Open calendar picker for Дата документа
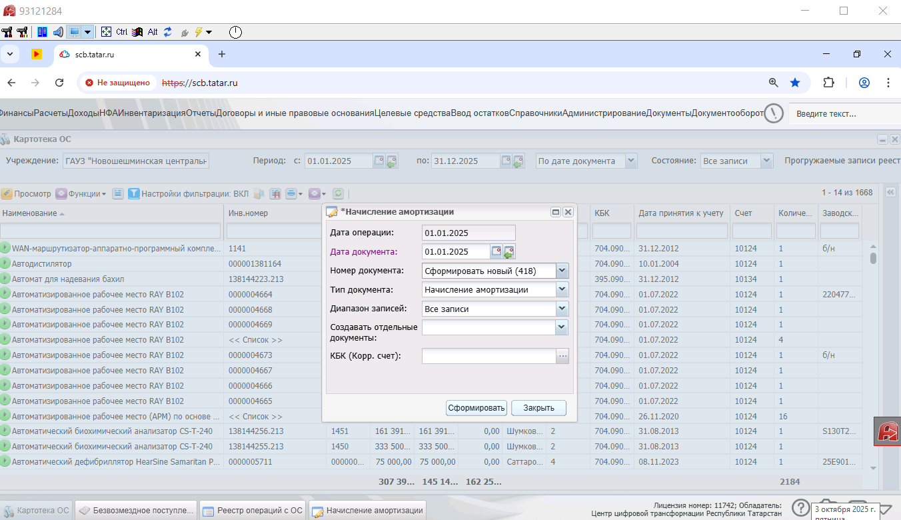The image size is (901, 520). 496,251
